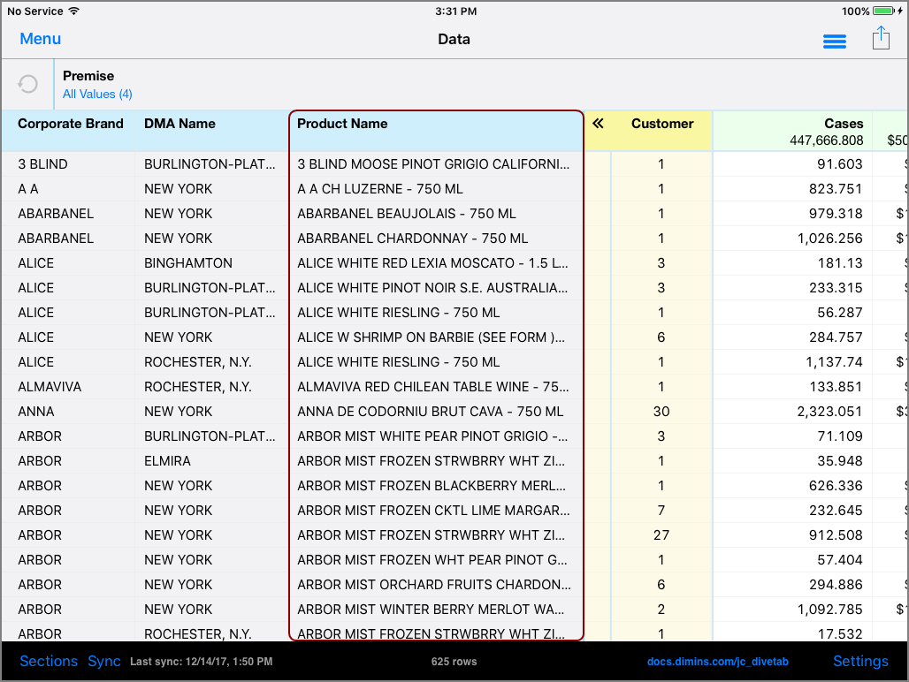
Task: Sort by Corporate Brand column header
Action: [x=71, y=124]
